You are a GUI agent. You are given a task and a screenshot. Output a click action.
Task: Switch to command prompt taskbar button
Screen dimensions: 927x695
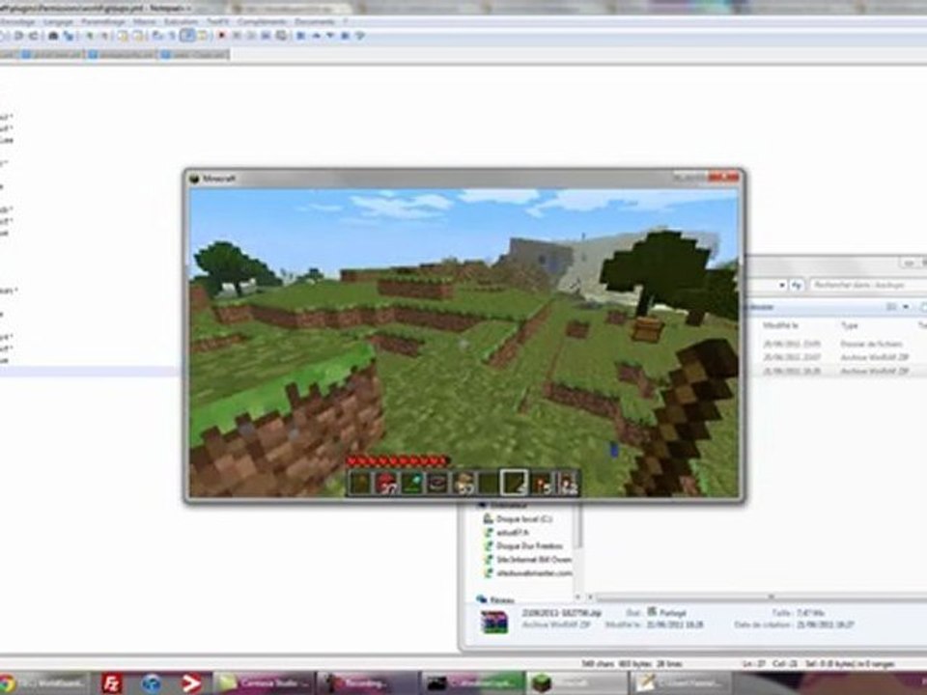pyautogui.click(x=472, y=683)
